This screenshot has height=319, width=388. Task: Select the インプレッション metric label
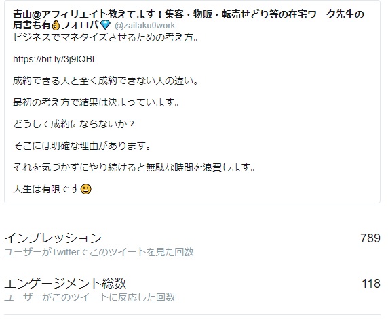[x=53, y=238]
